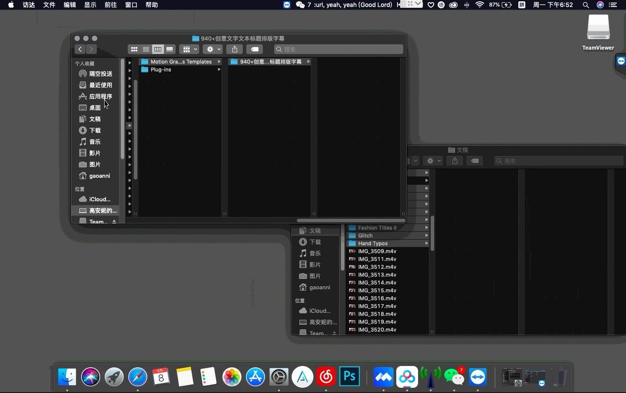Screen dimensions: 626x393
Task: Select IMG_3515.m4v in the file list
Action: (x=377, y=291)
